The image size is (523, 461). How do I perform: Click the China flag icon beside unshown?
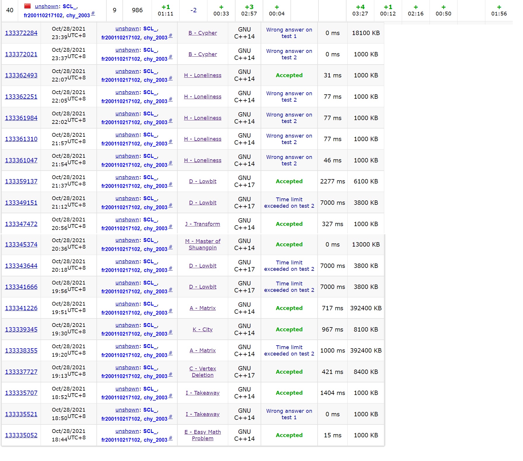(x=27, y=6)
